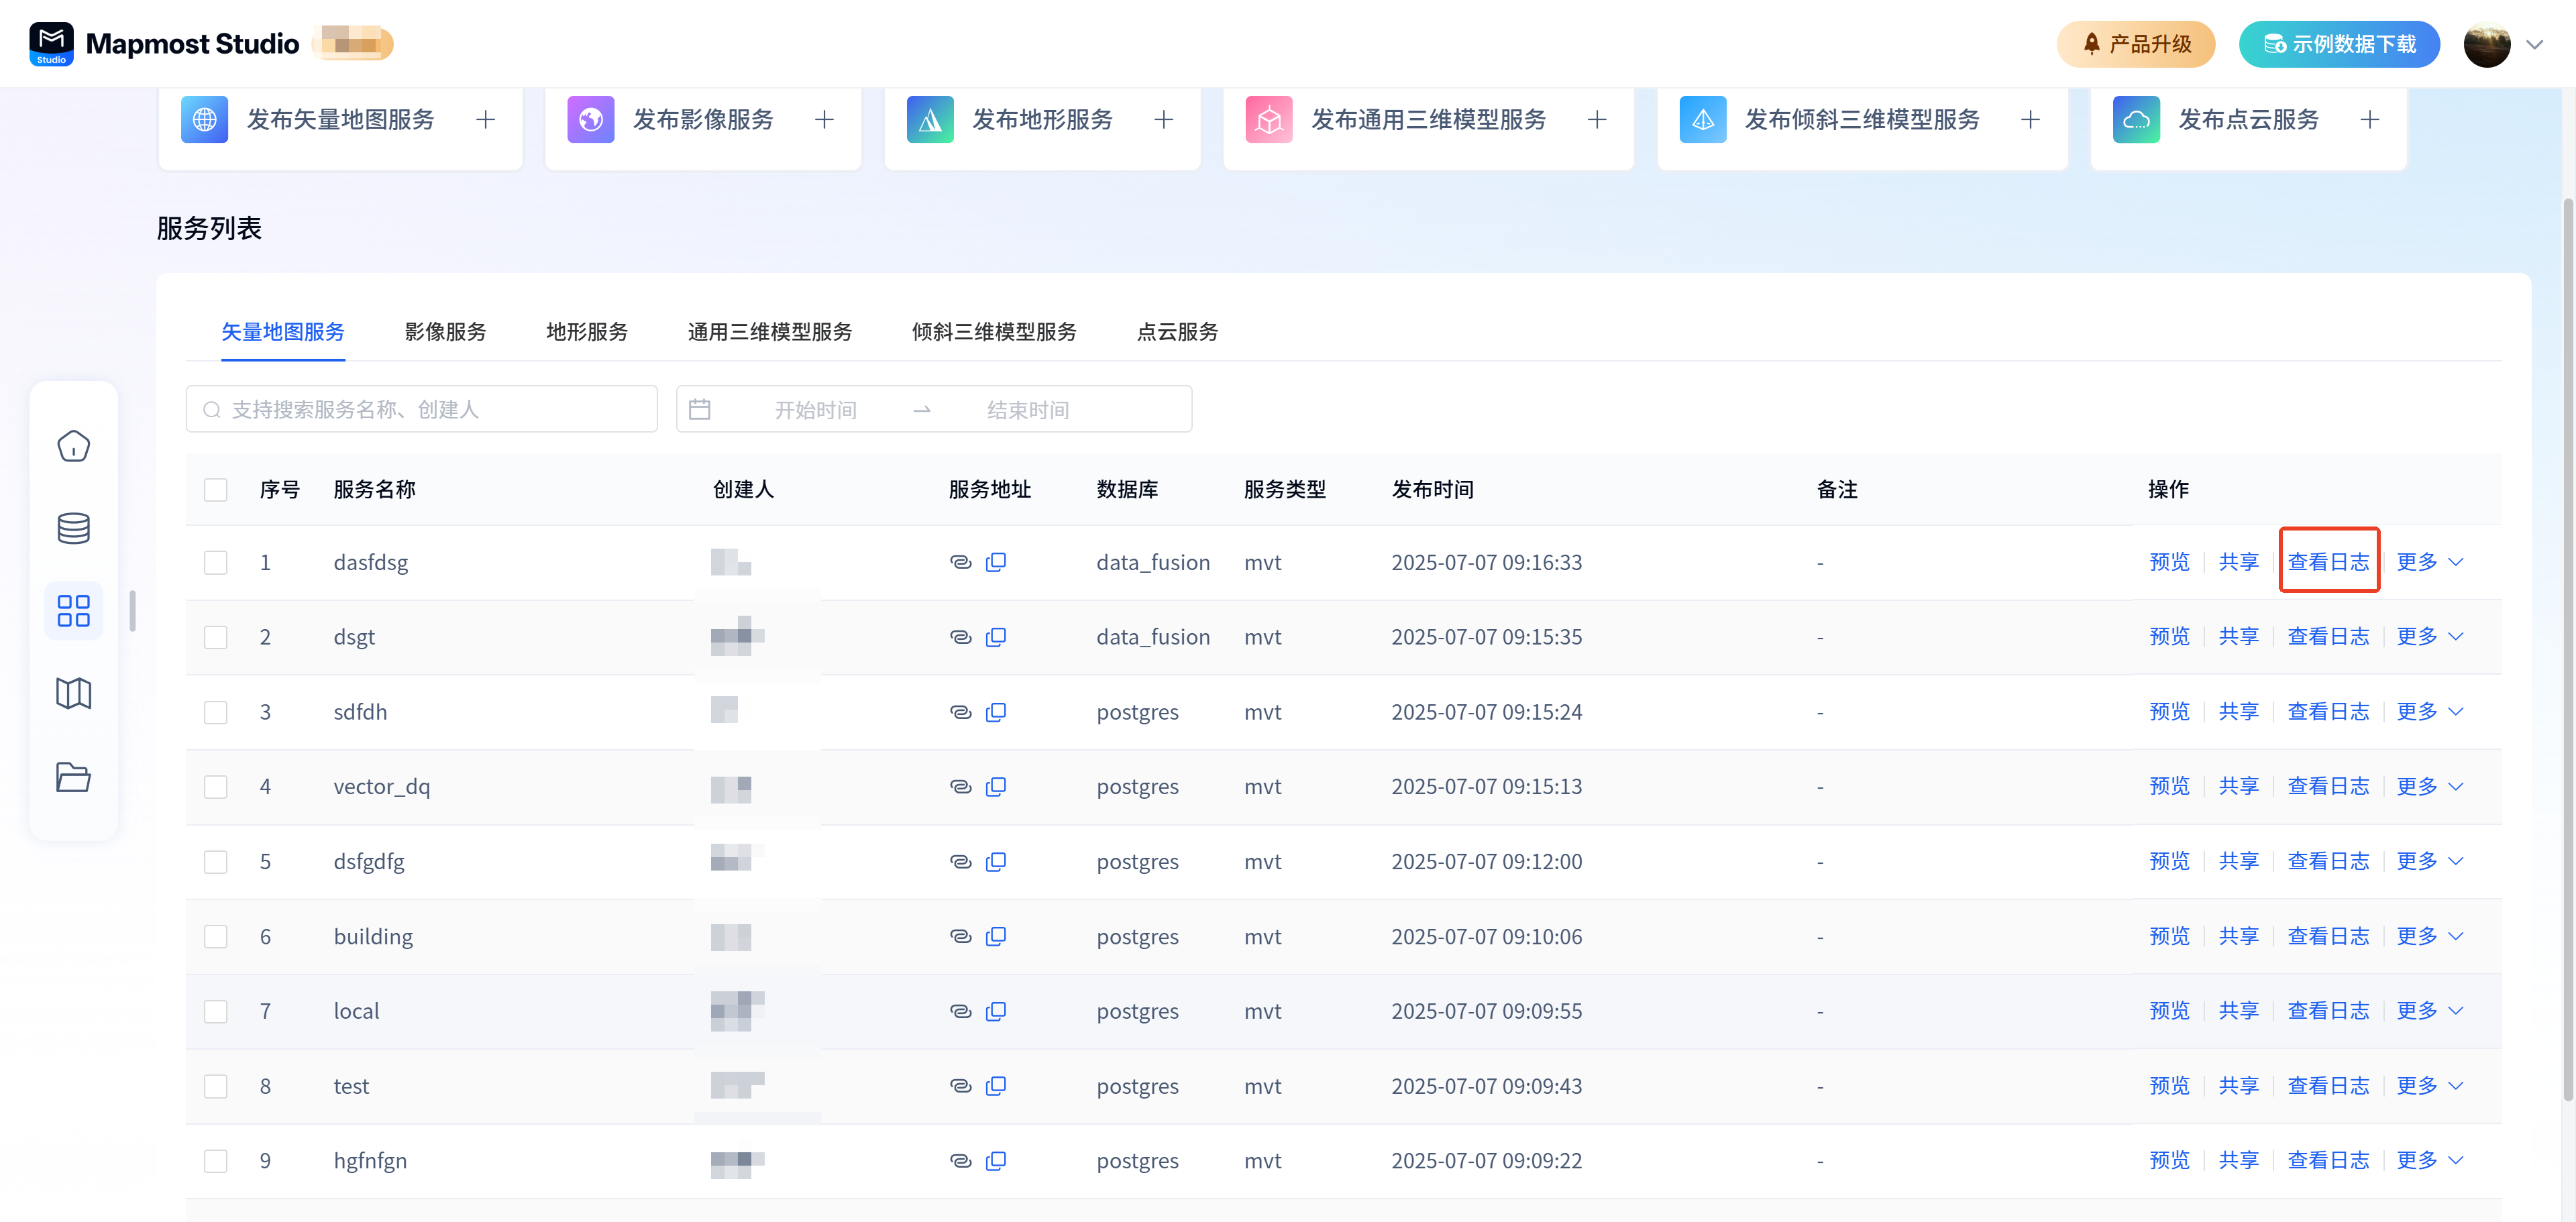Click plus to publish vector map service
The image size is (2576, 1222).
486,120
